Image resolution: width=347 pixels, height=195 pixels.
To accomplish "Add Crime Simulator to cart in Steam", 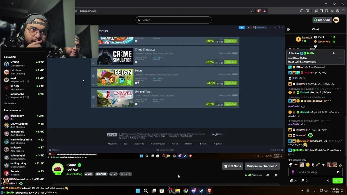I will [x=231, y=62].
